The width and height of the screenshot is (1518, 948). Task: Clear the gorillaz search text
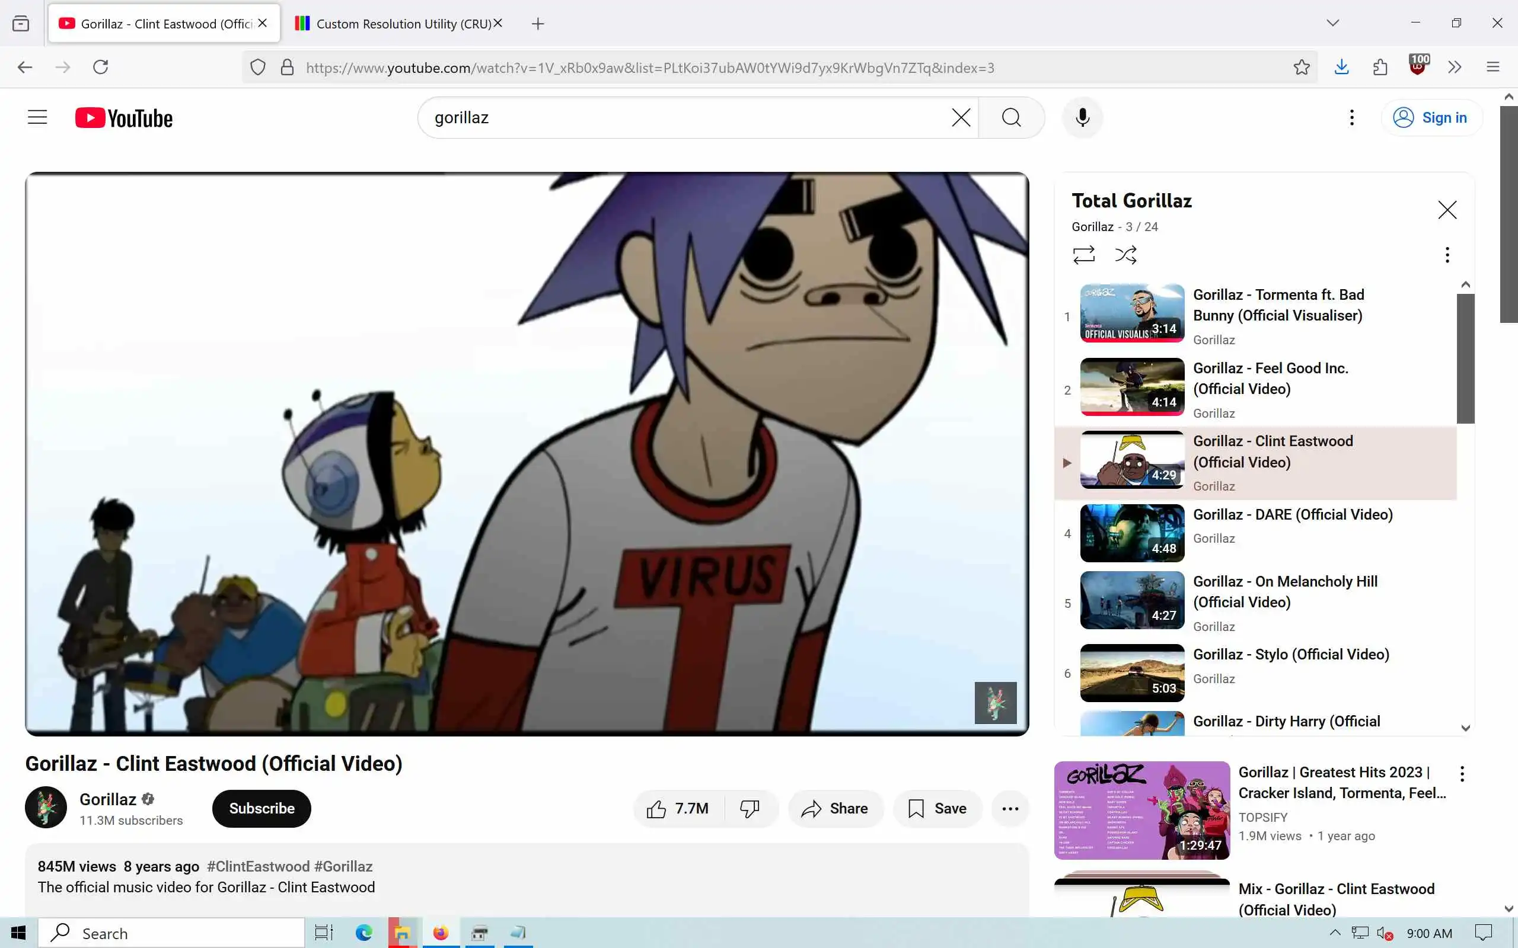(x=961, y=117)
